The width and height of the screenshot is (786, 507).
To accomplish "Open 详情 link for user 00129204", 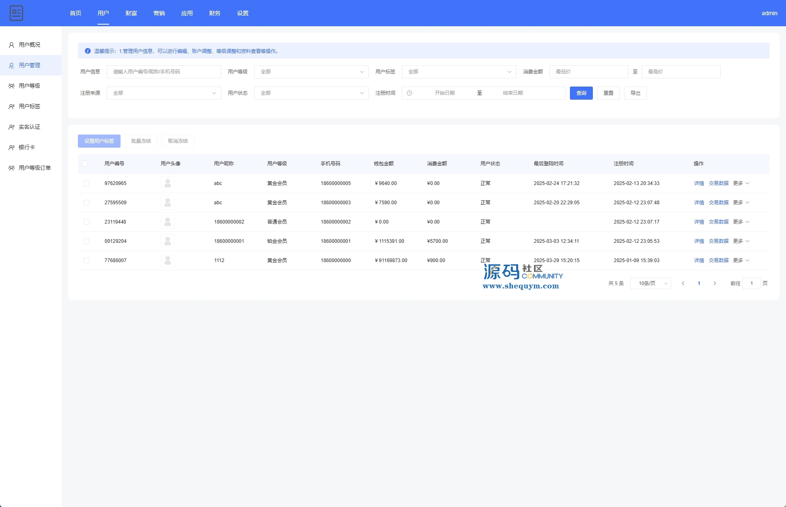I will click(699, 241).
